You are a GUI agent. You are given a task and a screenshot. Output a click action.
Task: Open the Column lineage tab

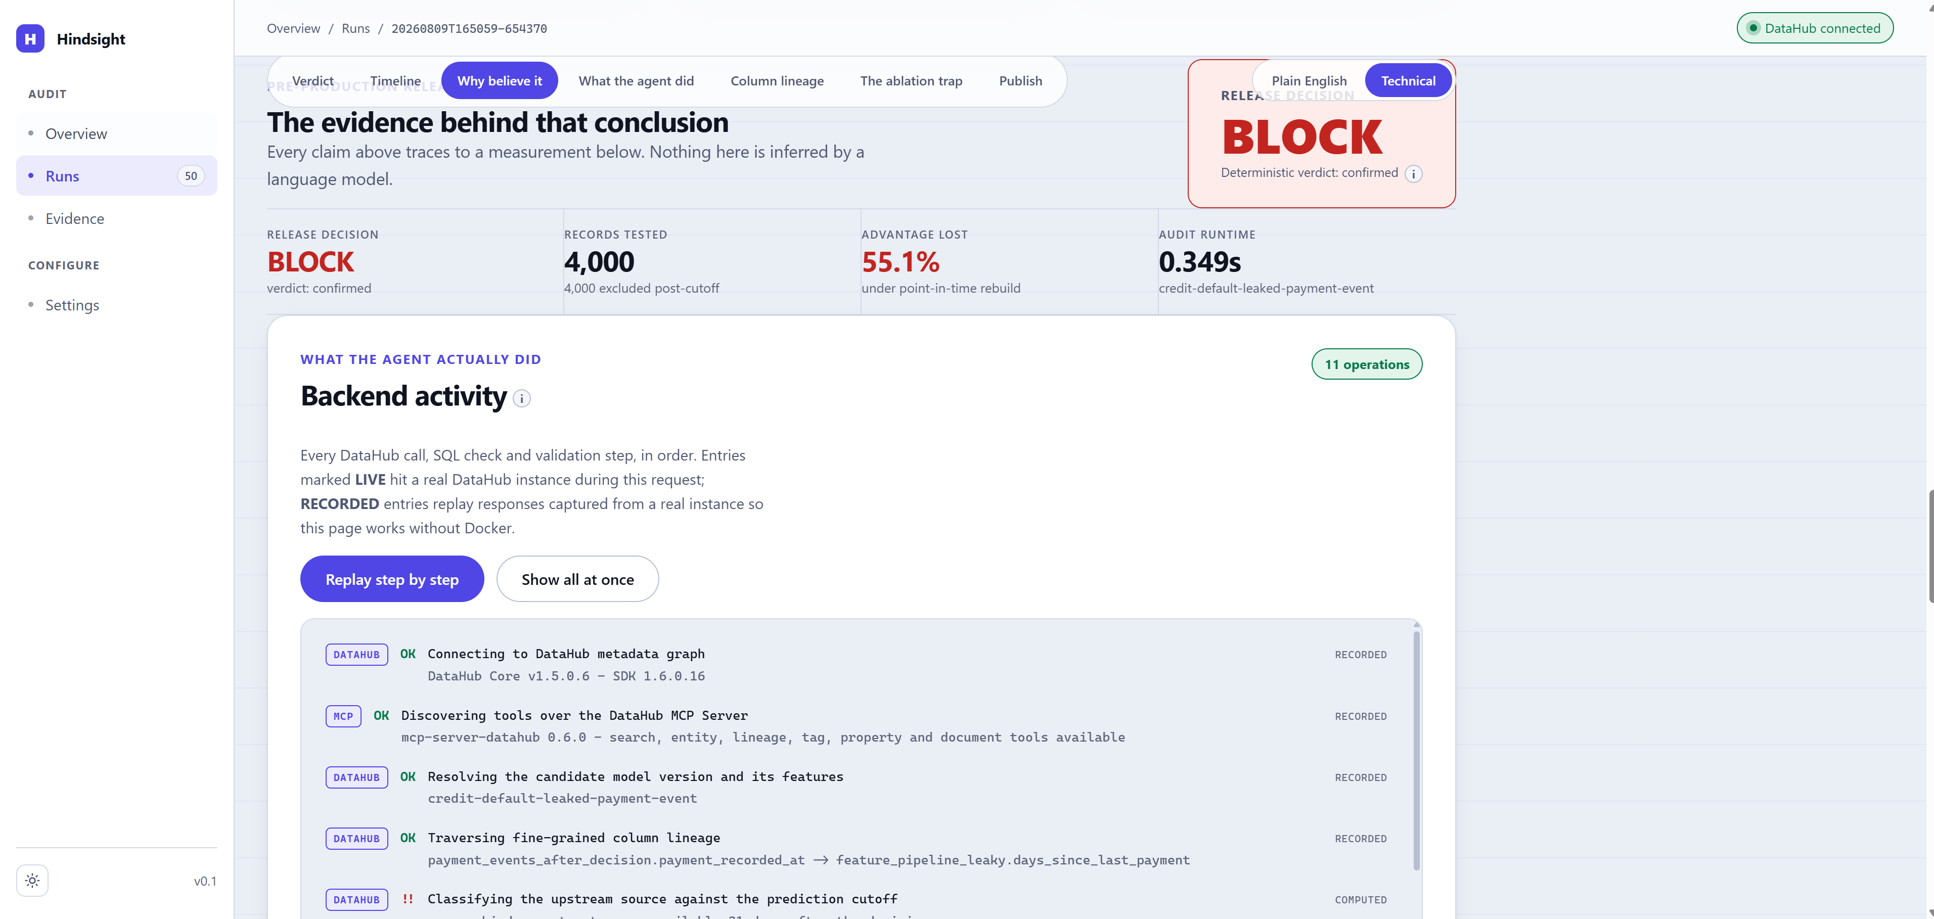tap(777, 80)
